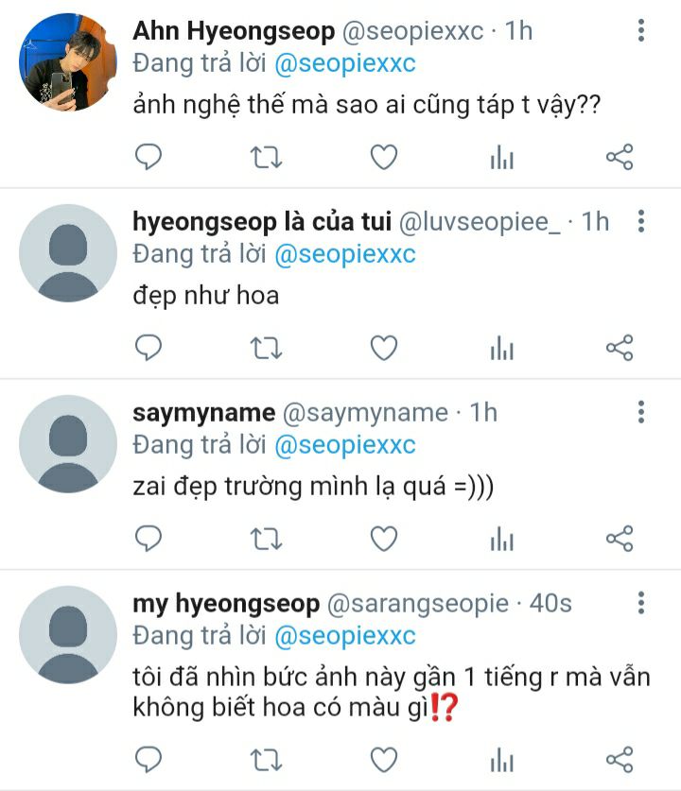Image resolution: width=681 pixels, height=791 pixels.
Task: Reply to Ahn Hyeongseop's tweet
Action: pyautogui.click(x=148, y=157)
